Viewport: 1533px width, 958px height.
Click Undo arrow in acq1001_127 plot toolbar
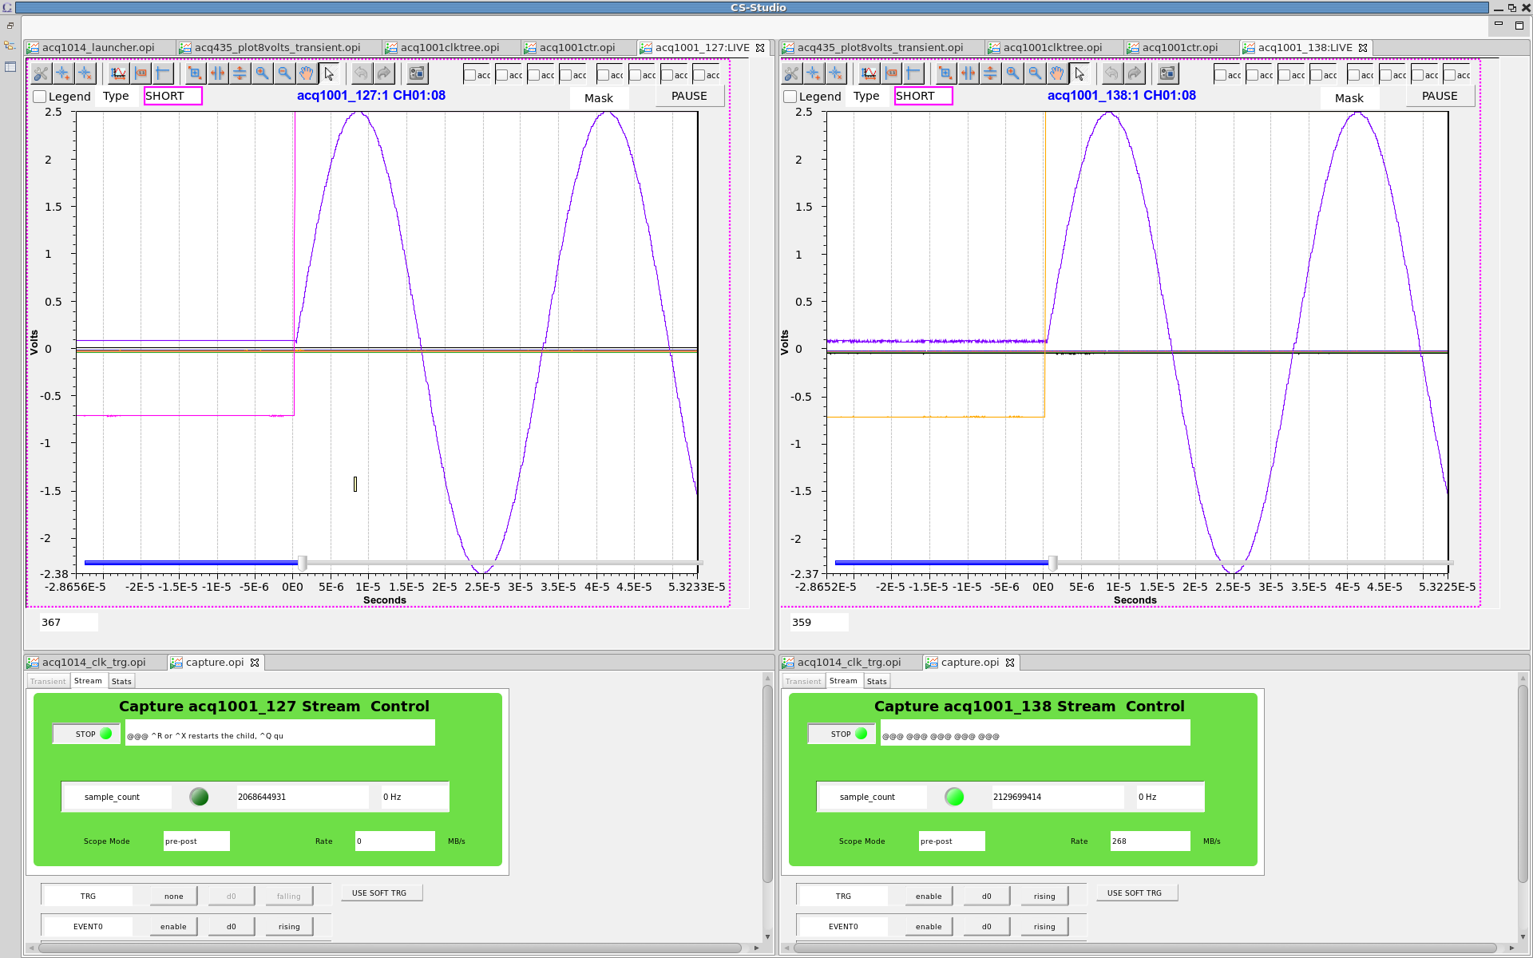tap(362, 73)
